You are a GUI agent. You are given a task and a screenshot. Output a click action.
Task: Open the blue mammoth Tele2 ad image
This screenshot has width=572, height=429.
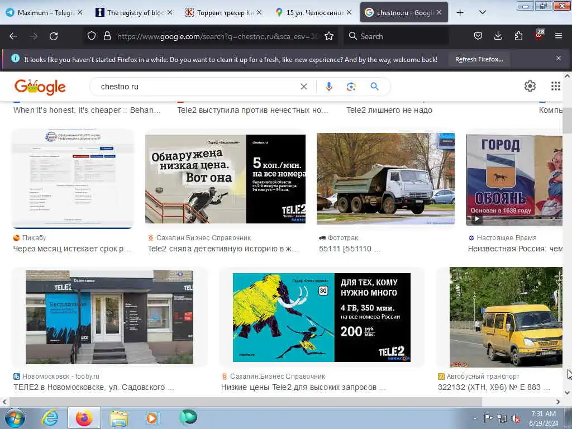tap(321, 317)
